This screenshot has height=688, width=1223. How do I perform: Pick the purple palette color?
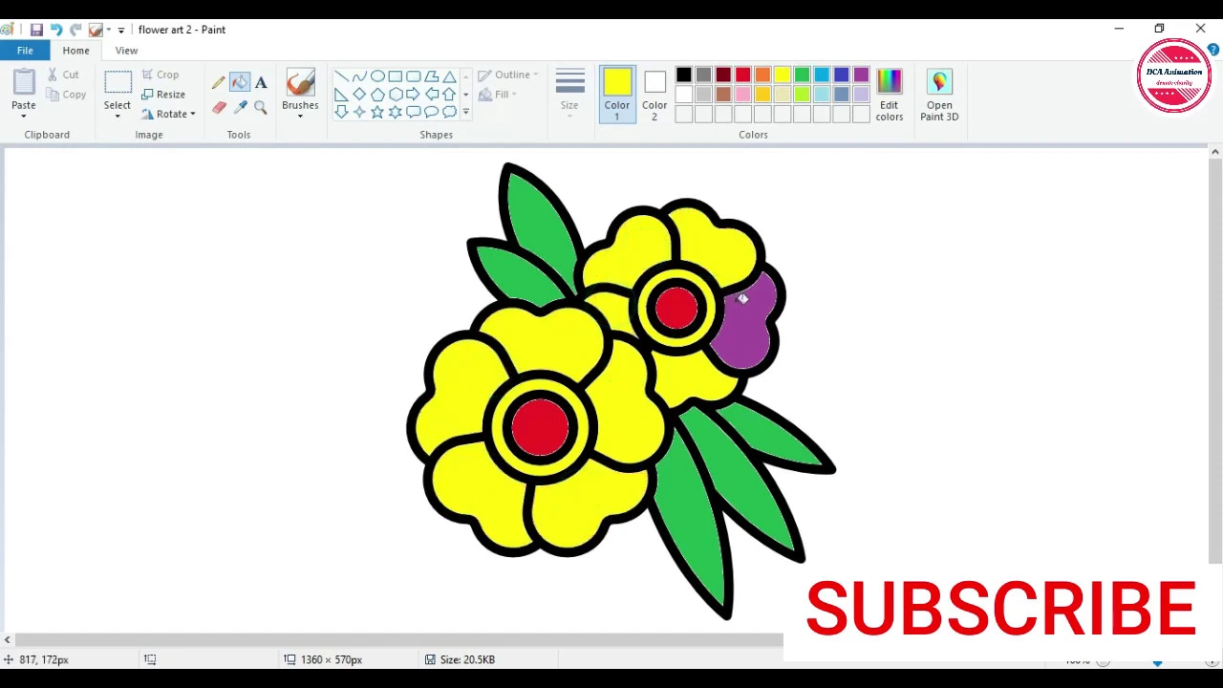pos(861,75)
